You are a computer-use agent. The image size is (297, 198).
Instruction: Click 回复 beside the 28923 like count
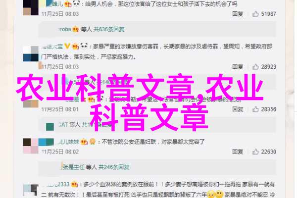coord(238,67)
